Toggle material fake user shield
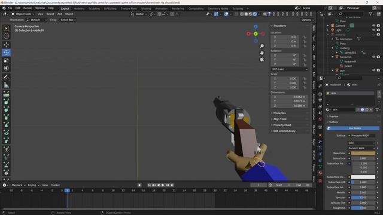The width and height of the screenshot is (383, 215). [363, 110]
